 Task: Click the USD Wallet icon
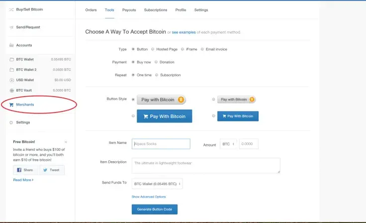click(11, 80)
